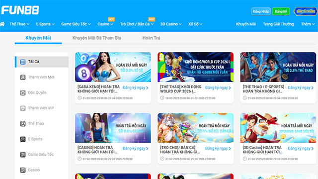Pick the Thể Thao sidebar icon
Image resolution: width=318 pixels, height=179 pixels.
point(23,124)
